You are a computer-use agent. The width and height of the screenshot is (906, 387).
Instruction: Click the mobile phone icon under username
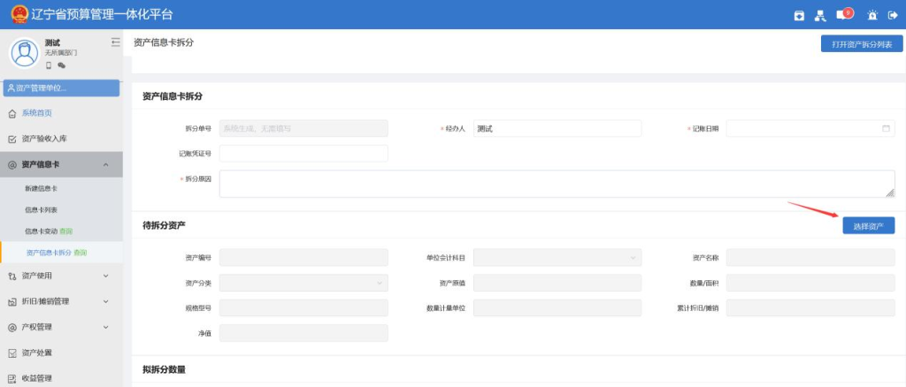pyautogui.click(x=49, y=65)
